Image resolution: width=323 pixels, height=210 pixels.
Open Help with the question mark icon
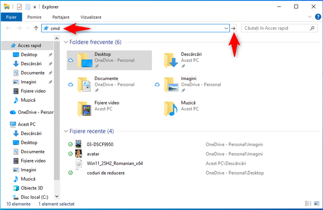(318, 17)
